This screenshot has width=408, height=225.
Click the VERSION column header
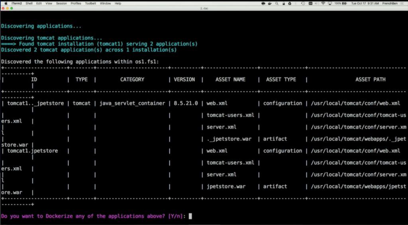184,80
